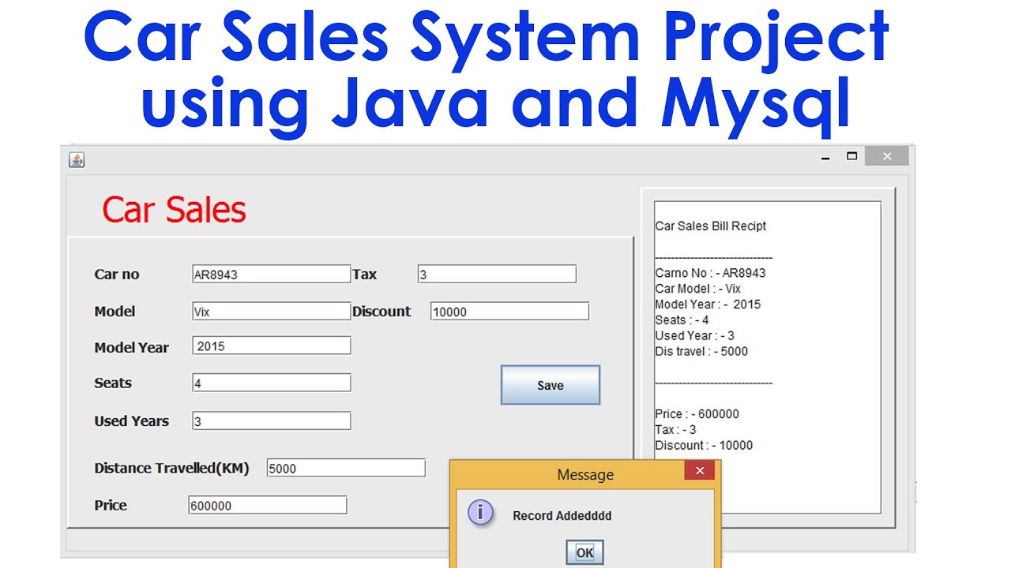Screen dimensions: 1011x568
Task: Click receipt line 'Car Model : - Vix'
Action: tap(698, 289)
